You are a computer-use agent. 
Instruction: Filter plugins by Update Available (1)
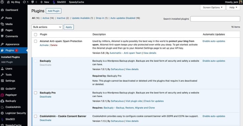click(x=82, y=18)
